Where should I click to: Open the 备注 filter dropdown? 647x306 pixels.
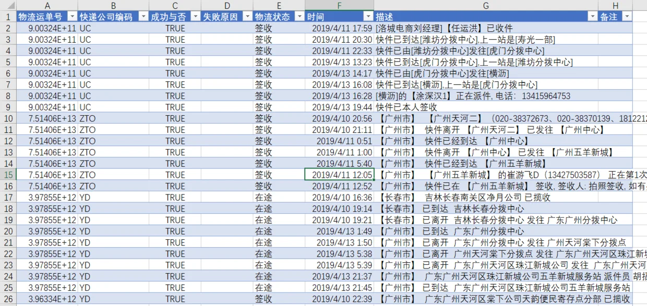(627, 17)
